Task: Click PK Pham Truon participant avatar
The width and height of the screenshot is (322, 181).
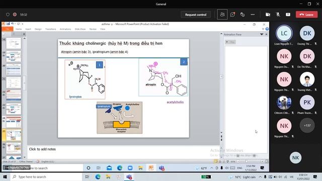Action: 307,102
